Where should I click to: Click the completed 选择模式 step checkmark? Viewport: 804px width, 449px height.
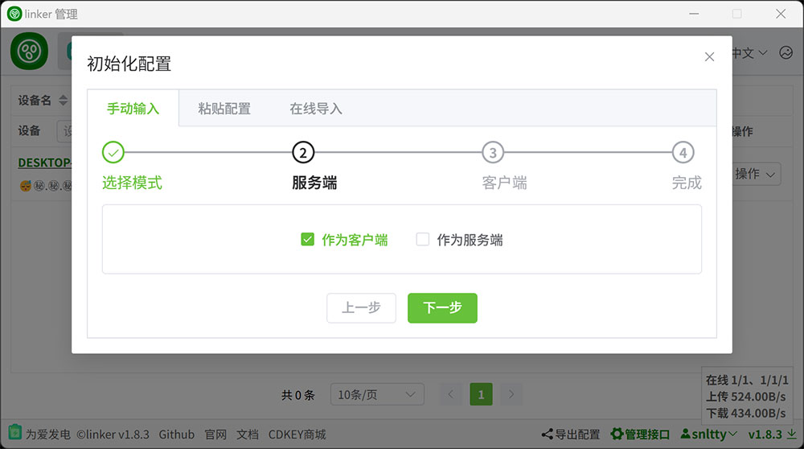113,152
